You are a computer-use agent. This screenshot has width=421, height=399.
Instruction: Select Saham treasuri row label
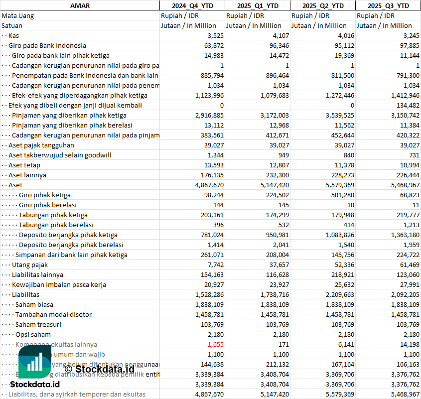point(38,324)
